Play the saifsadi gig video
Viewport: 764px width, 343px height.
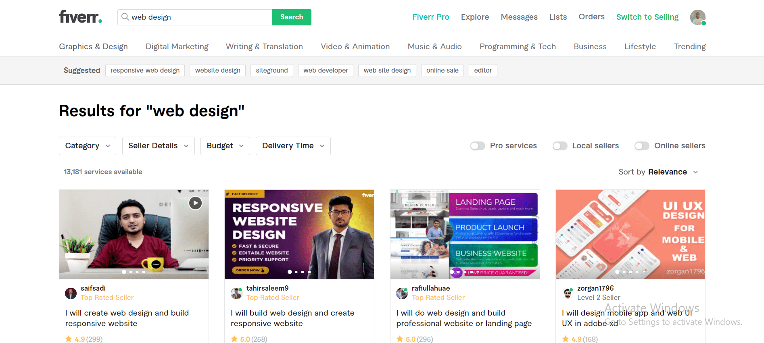(x=195, y=203)
